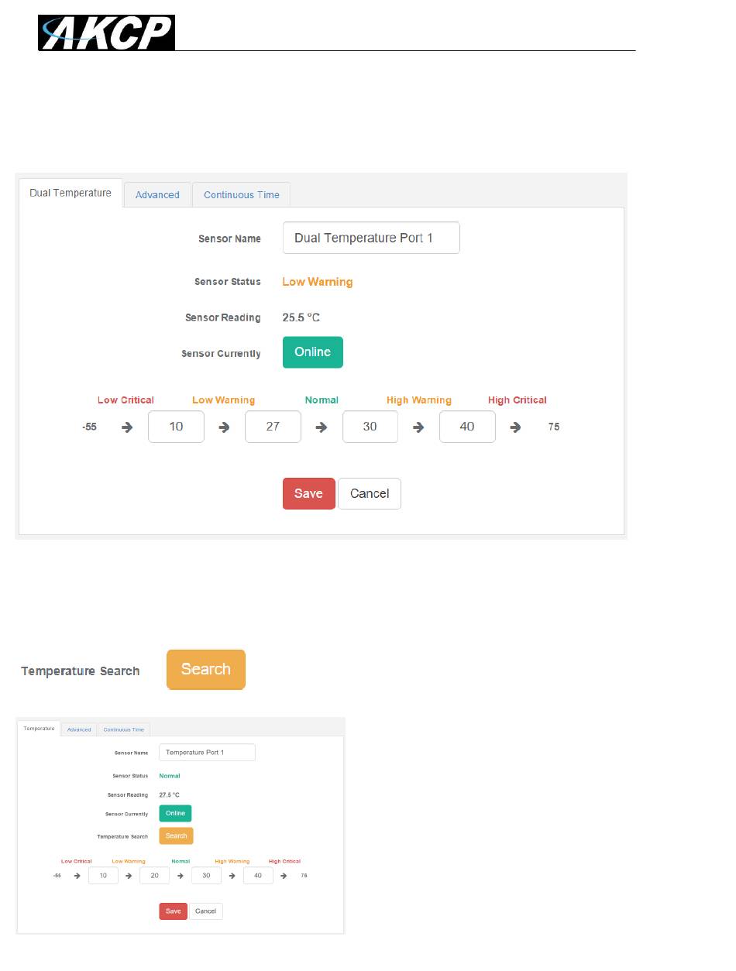Click the Low Critical label in upper panel

126,400
